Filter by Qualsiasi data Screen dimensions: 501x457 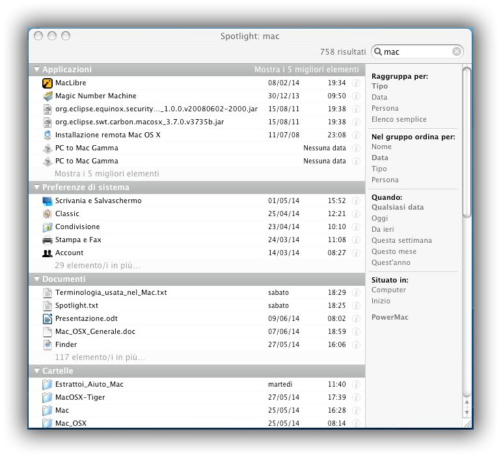click(x=398, y=208)
